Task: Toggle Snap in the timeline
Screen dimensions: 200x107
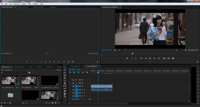Action: [x=74, y=72]
